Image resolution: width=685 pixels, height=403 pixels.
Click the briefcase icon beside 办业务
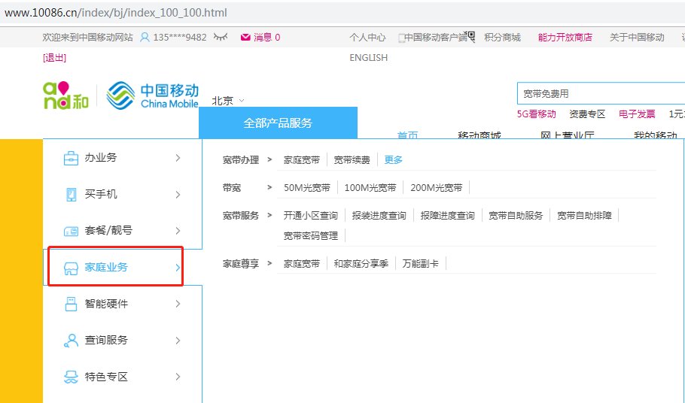point(71,158)
